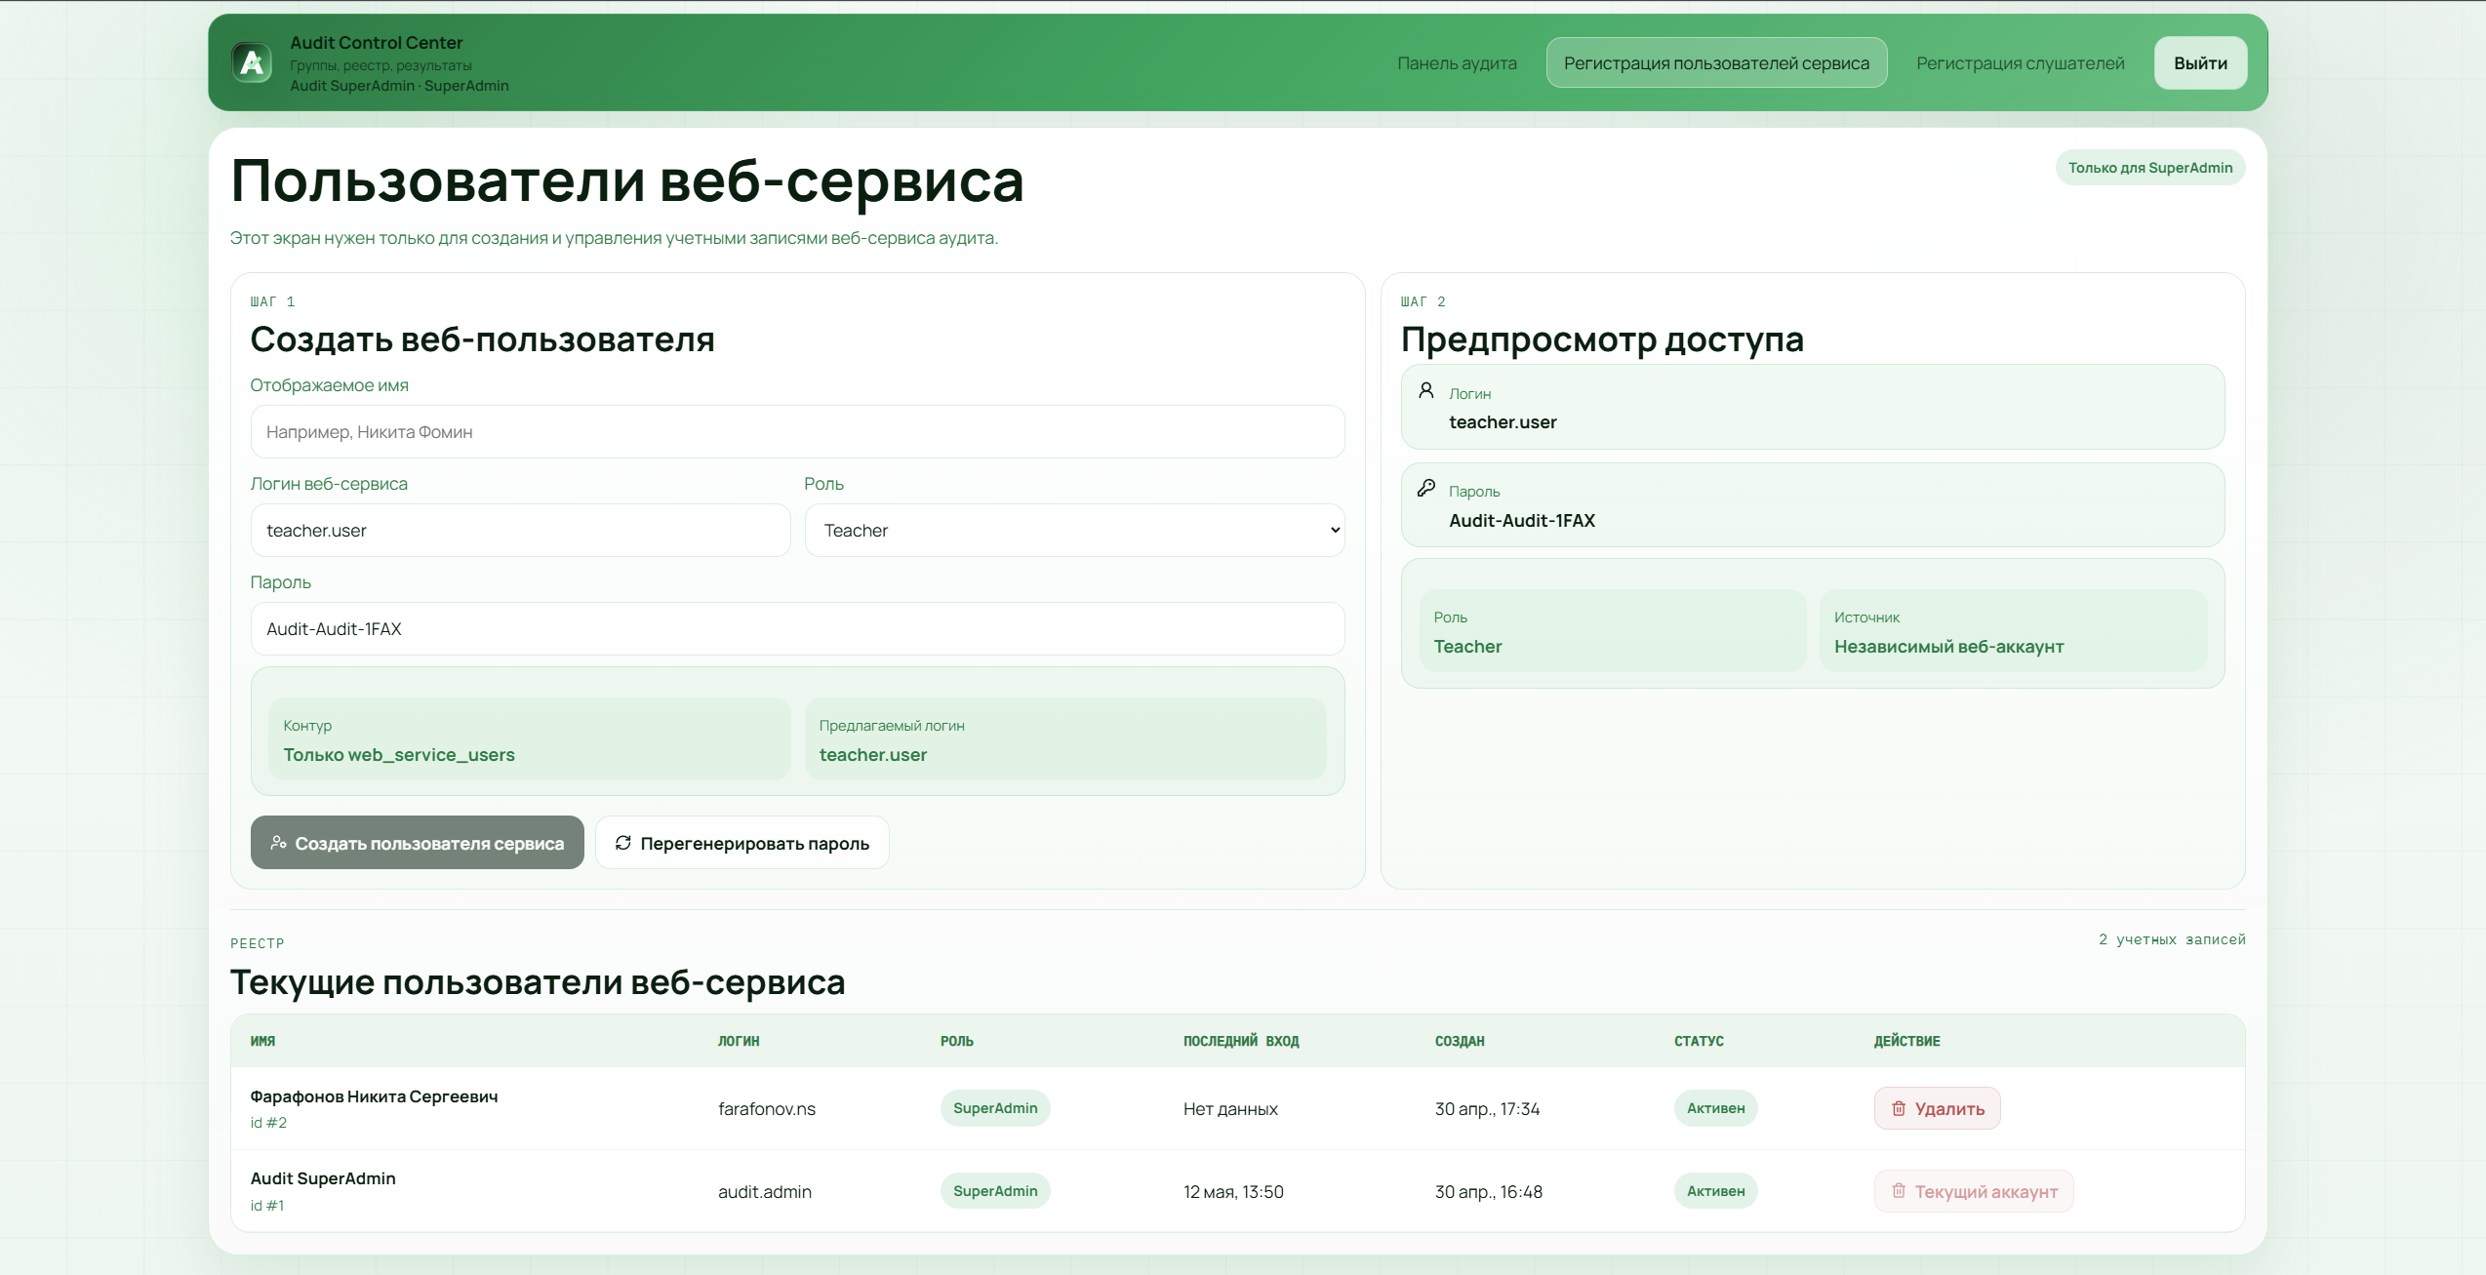Click the Выйти button

click(2200, 63)
